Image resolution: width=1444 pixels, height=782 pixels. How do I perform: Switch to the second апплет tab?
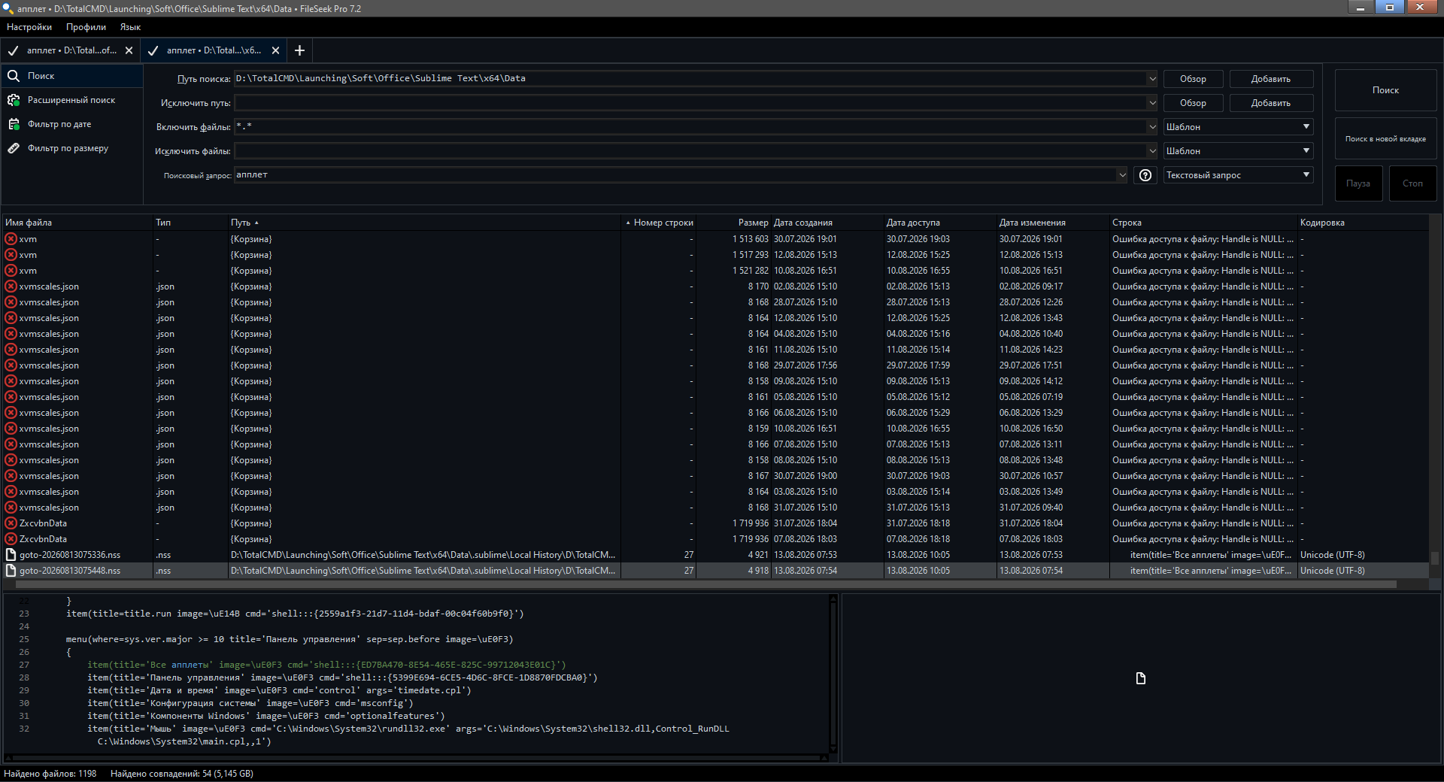tap(214, 50)
